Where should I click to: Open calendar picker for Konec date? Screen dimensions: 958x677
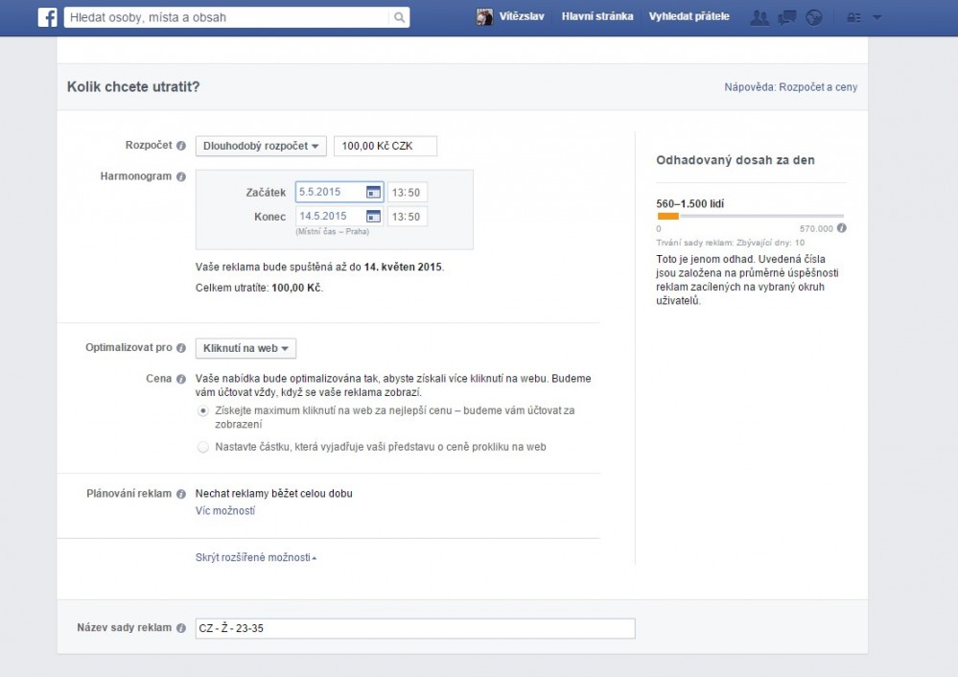[x=373, y=217]
